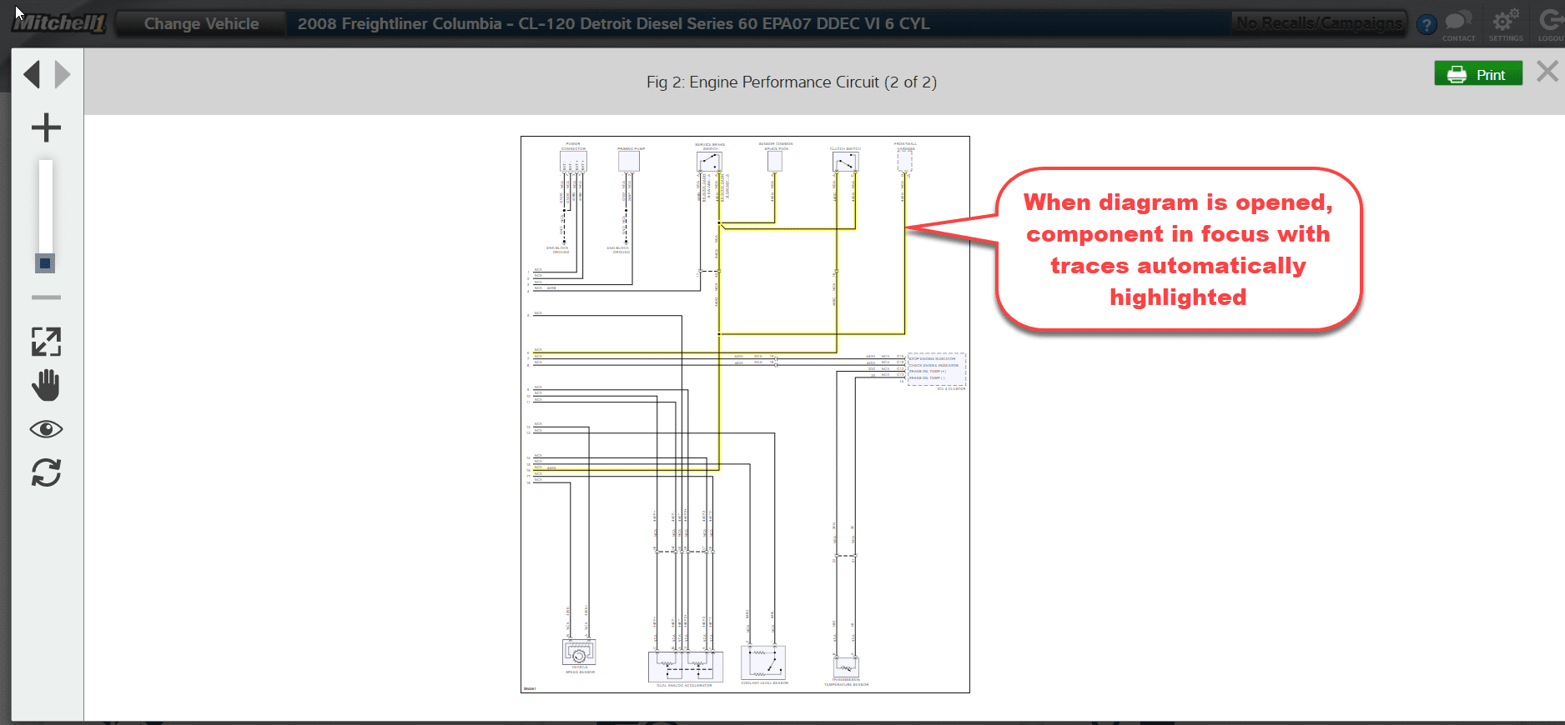This screenshot has width=1565, height=725.
Task: Open the Help question mark icon
Action: click(x=1427, y=25)
